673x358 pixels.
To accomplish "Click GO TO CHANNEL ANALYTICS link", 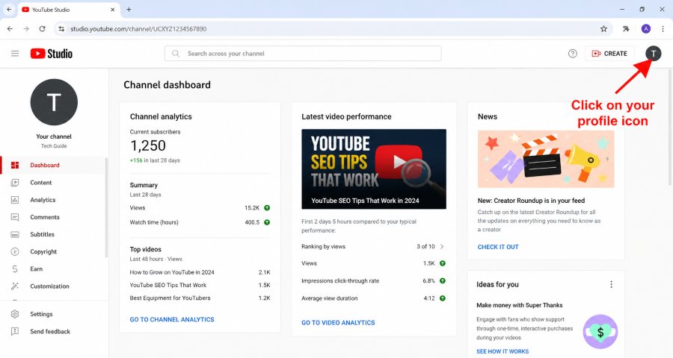I will (172, 319).
